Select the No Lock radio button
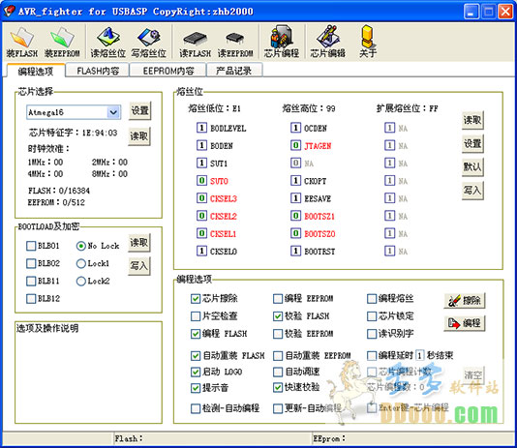The height and width of the screenshot is (448, 517). pos(80,246)
